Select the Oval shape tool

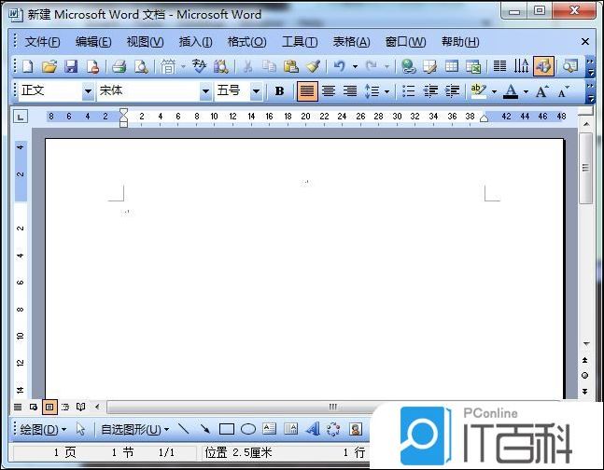(x=248, y=428)
